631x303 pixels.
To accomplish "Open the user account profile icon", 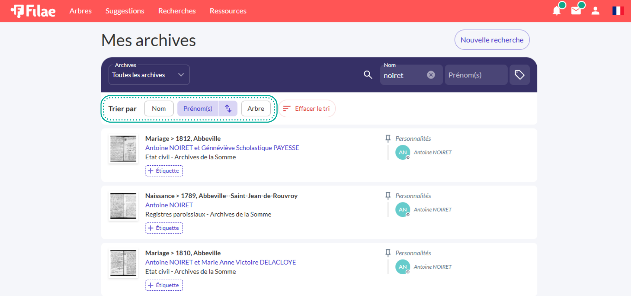I will click(x=595, y=11).
